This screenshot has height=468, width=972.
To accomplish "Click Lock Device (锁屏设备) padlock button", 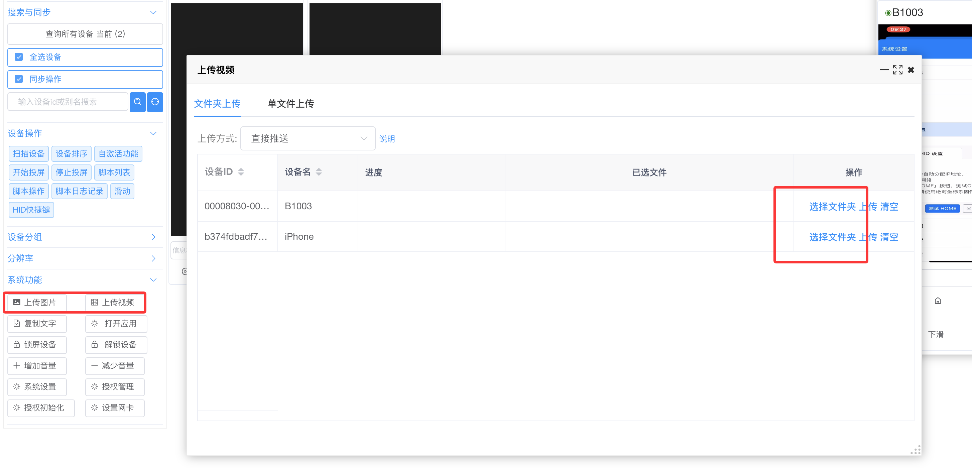I will (37, 344).
